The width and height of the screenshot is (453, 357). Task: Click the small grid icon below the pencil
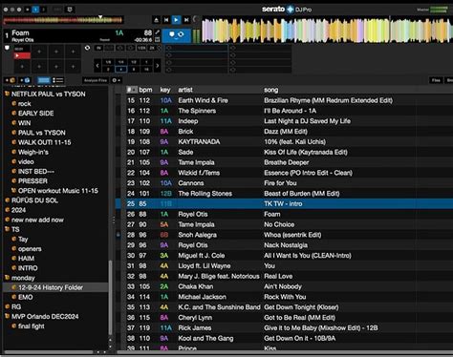coord(158,40)
